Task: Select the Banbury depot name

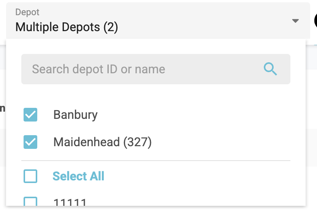Action: (75, 115)
